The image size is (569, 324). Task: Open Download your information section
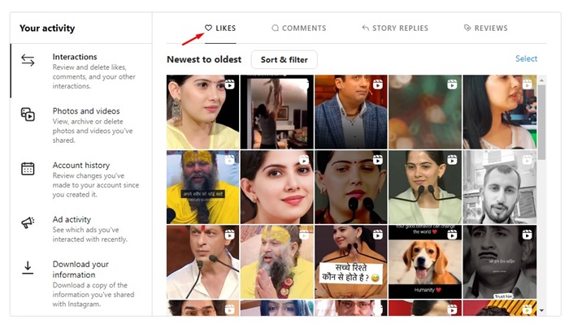81,283
